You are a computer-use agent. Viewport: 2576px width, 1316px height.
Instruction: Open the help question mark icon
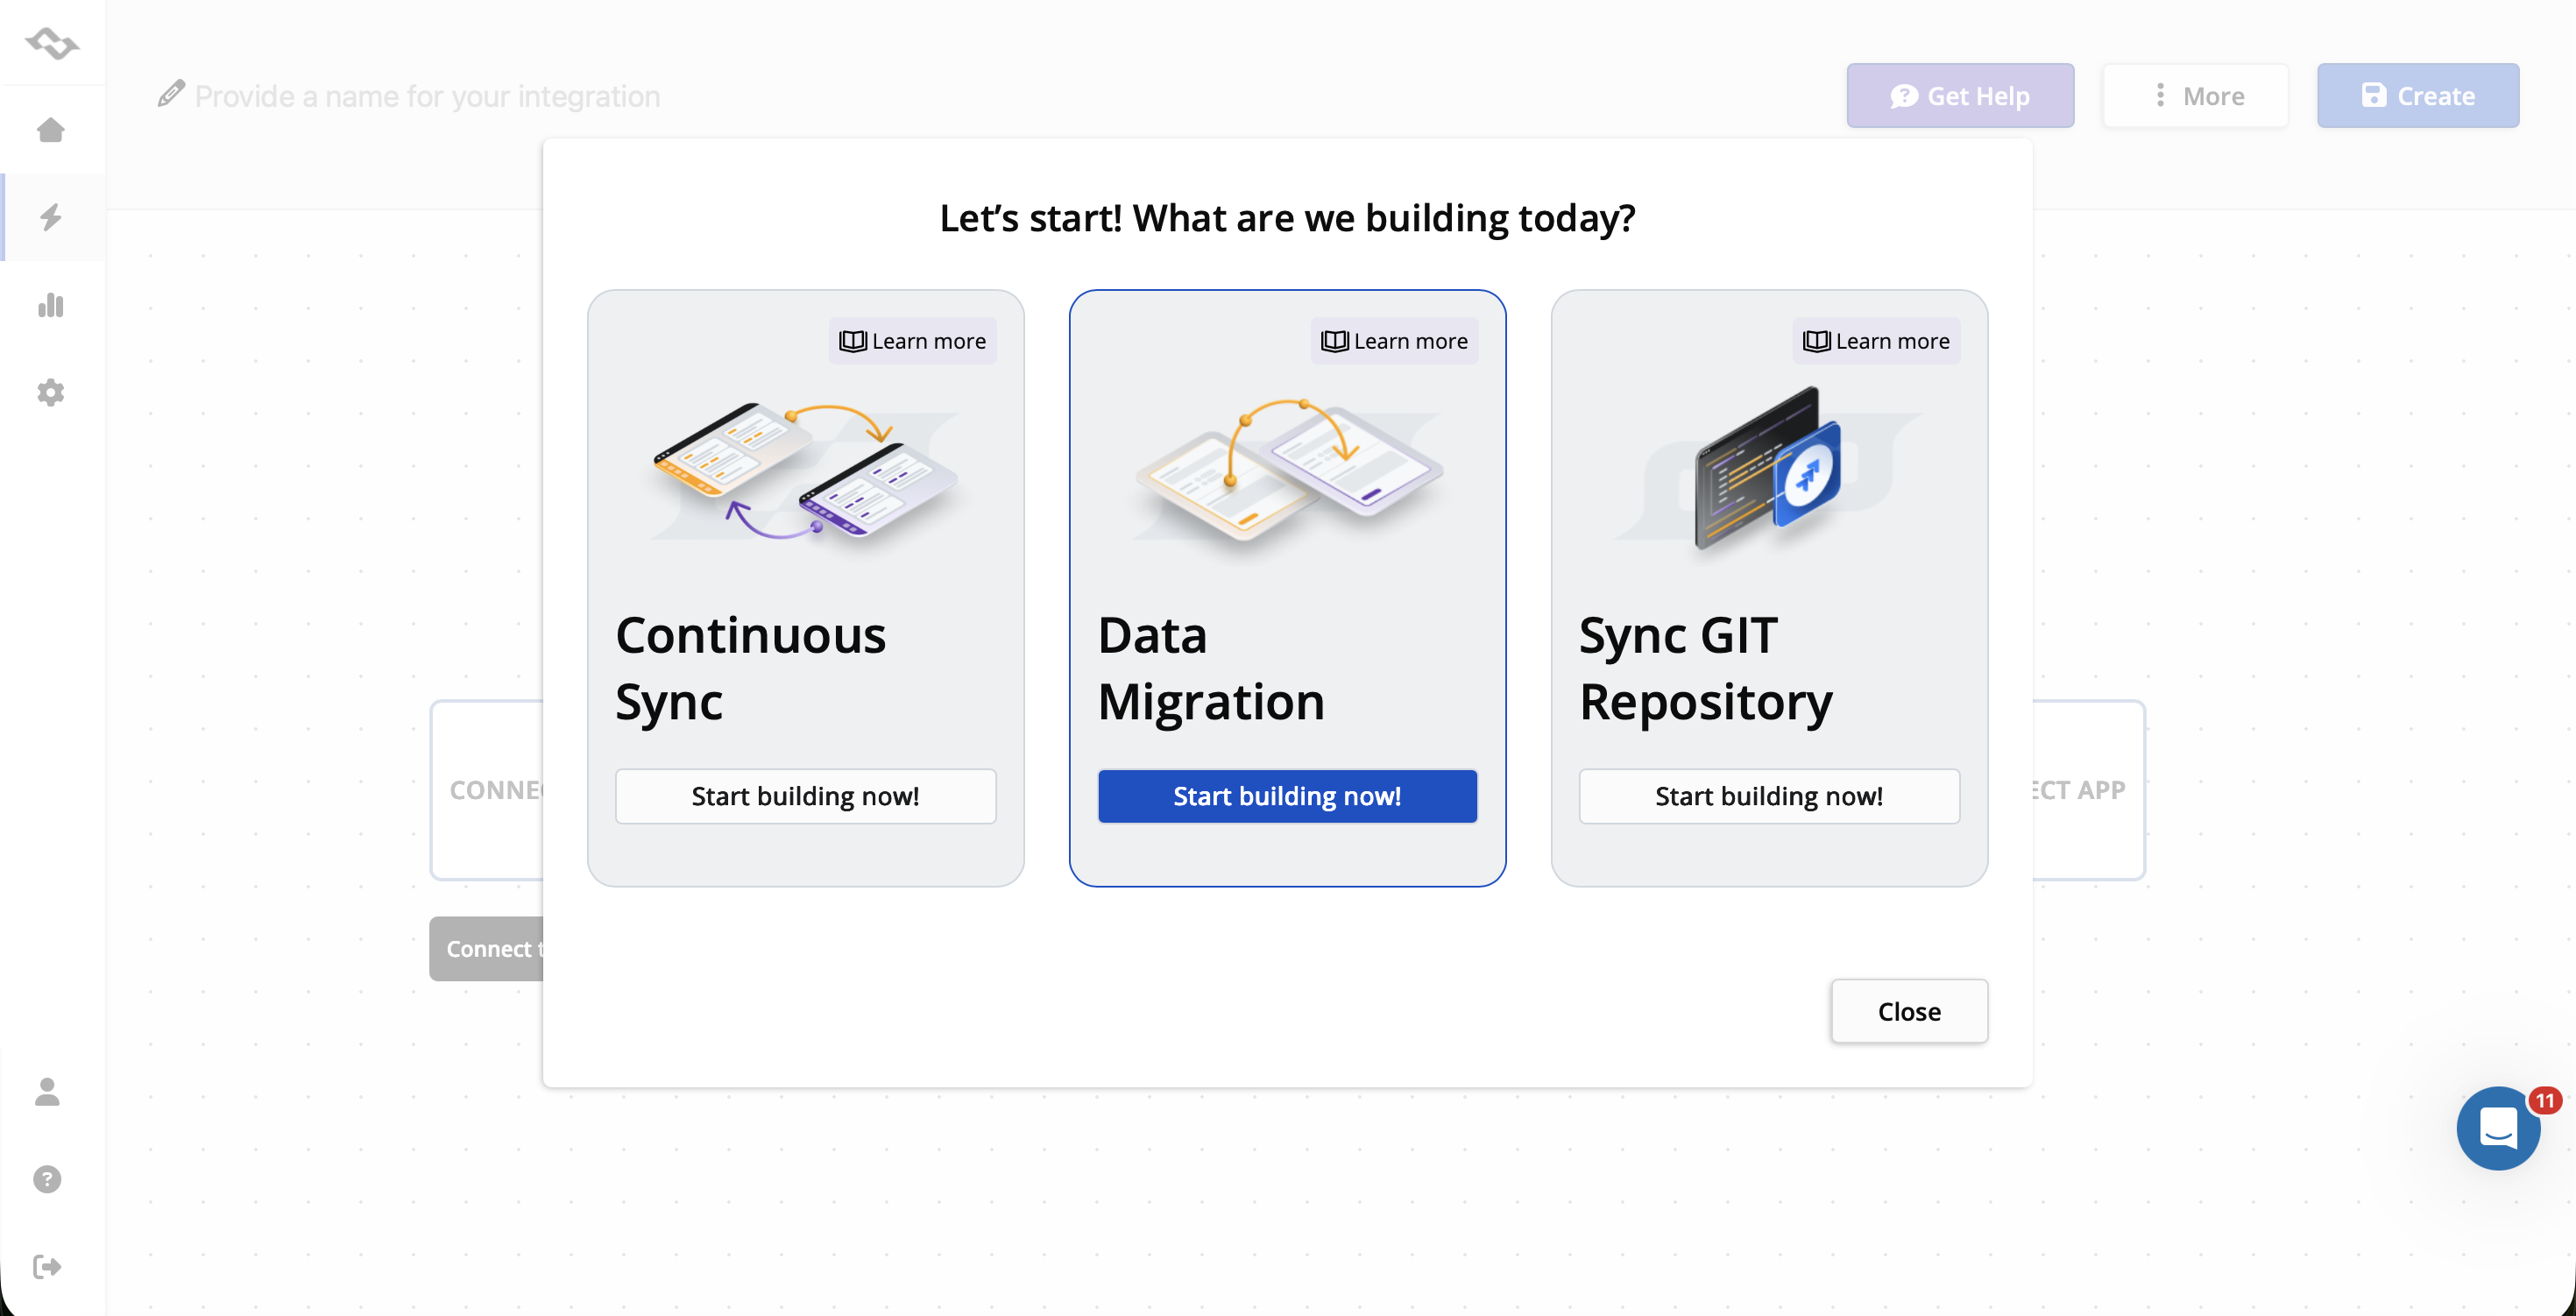click(47, 1179)
